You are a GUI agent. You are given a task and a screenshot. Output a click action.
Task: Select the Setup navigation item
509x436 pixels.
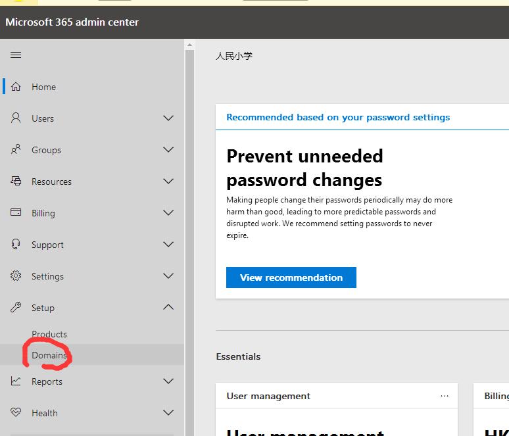tap(92, 308)
